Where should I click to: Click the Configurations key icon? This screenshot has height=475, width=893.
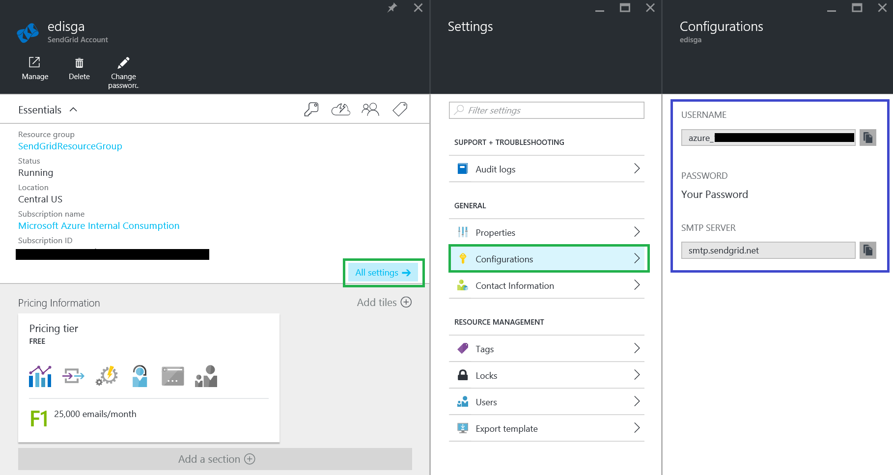463,258
